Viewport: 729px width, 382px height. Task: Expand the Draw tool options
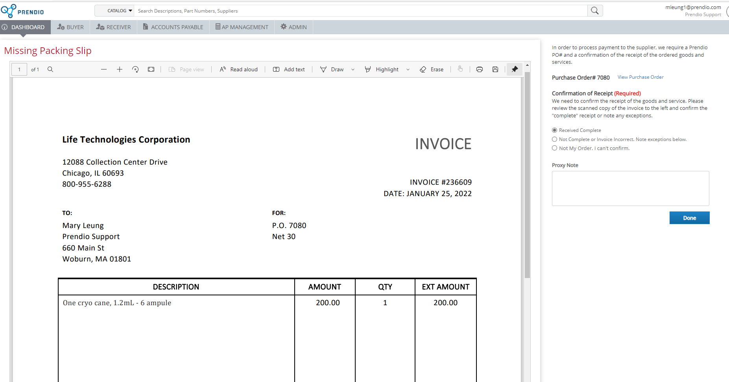[x=353, y=69]
